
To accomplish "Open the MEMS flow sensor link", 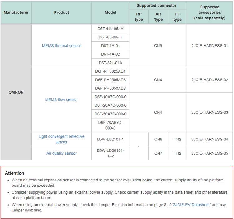I will [61, 99].
